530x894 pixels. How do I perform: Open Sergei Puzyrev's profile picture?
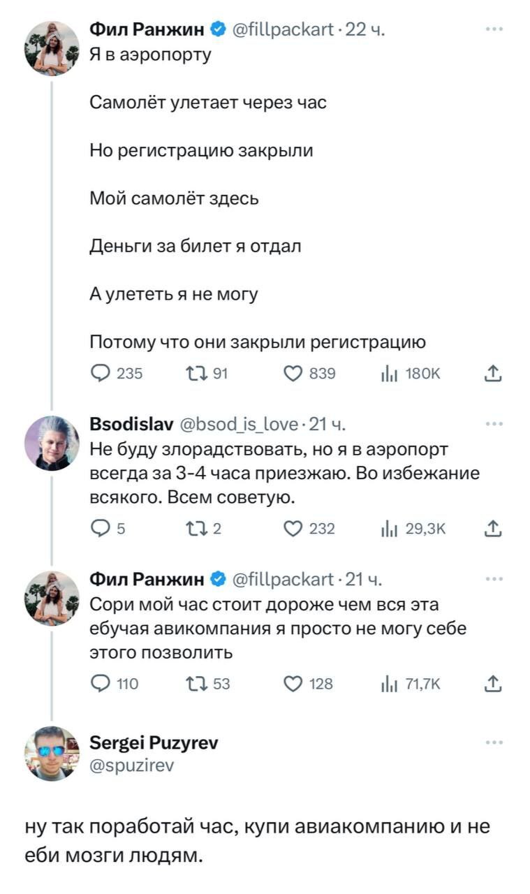point(52,753)
